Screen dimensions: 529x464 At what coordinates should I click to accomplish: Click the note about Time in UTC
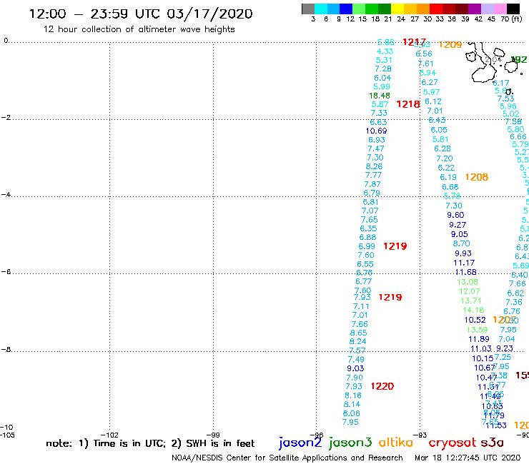150,443
